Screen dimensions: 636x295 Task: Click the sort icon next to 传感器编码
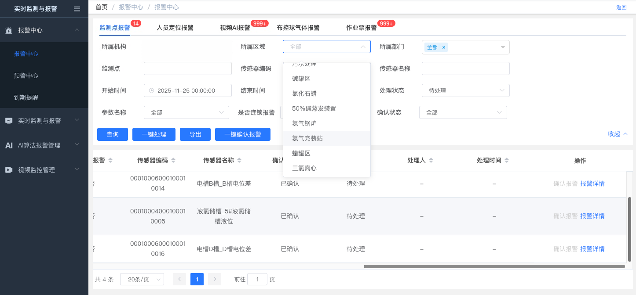[173, 161]
